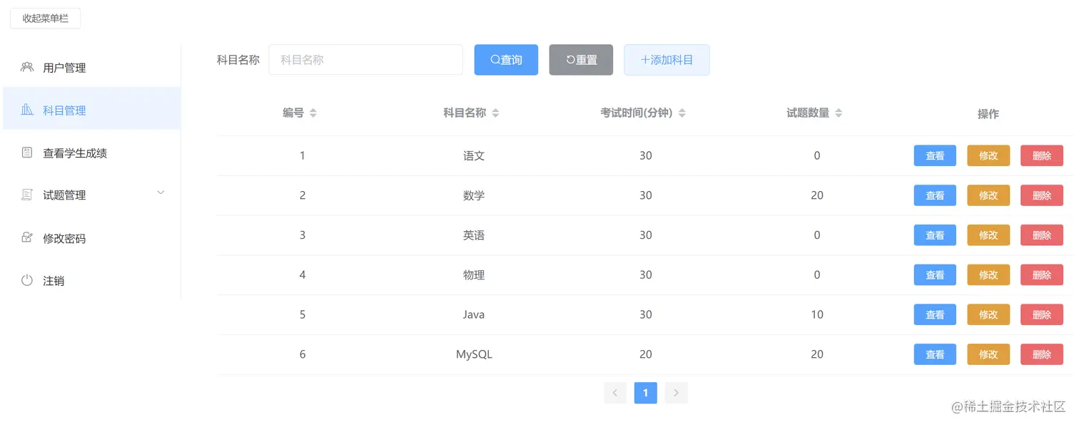Open 科目管理 menu item
The width and height of the screenshot is (1079, 427).
coord(92,110)
